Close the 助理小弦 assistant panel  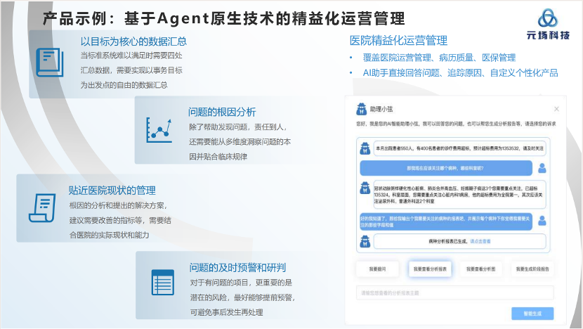point(556,109)
